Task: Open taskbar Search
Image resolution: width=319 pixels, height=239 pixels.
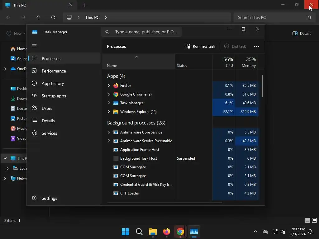Action: pos(139,232)
